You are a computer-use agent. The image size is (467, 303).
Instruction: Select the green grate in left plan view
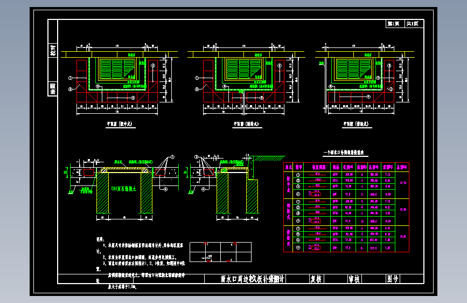click(117, 69)
